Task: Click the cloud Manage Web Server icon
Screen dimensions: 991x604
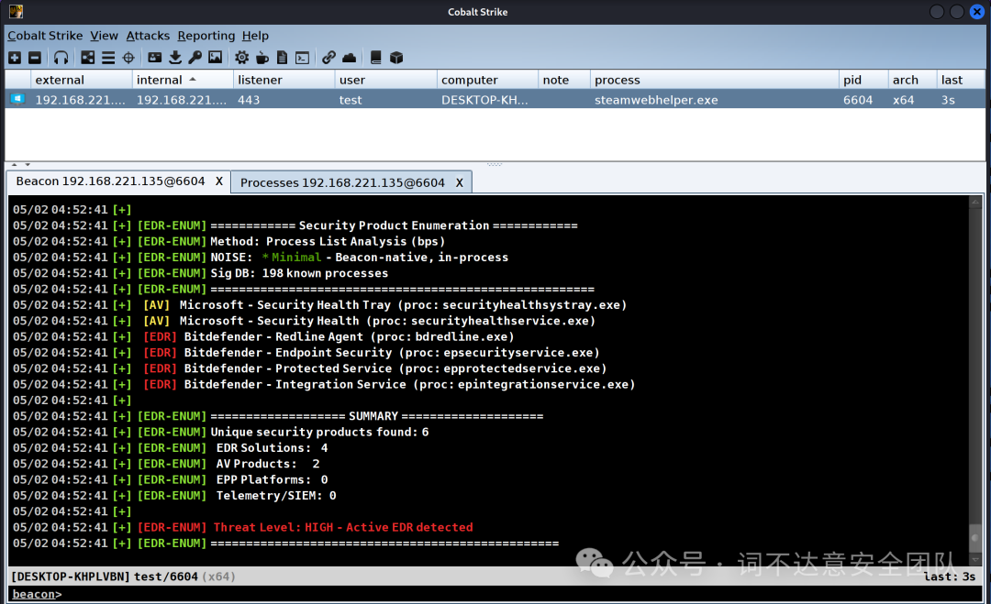Action: tap(349, 58)
